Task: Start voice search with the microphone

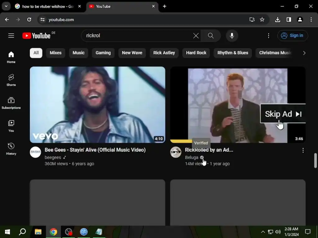Action: point(232,36)
